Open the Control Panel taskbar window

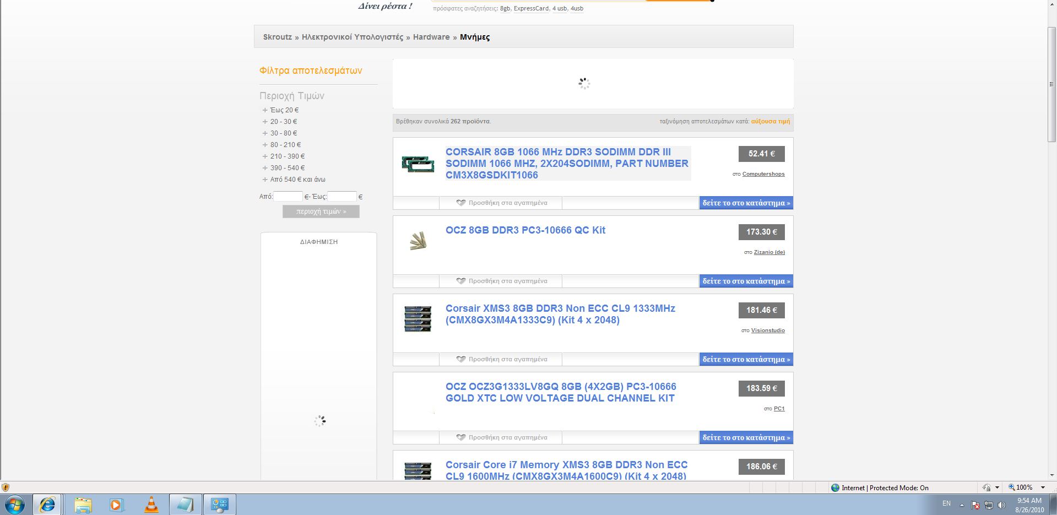click(x=219, y=505)
